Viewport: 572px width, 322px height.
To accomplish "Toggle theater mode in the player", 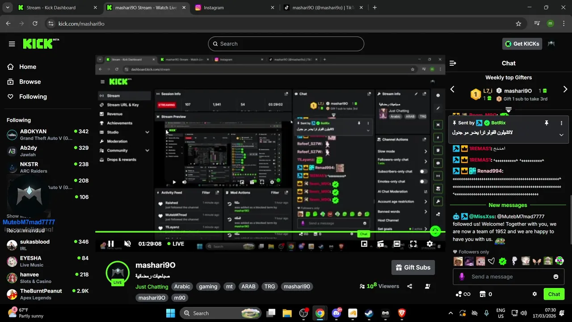I will click(x=397, y=244).
